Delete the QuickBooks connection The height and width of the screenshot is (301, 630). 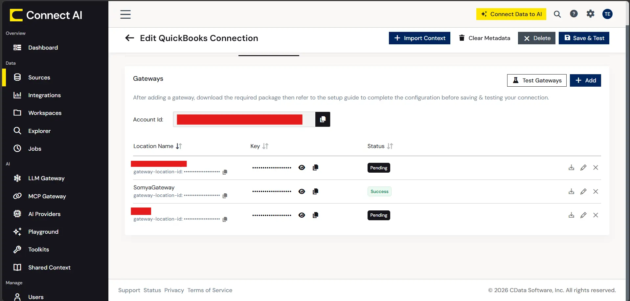[537, 38]
